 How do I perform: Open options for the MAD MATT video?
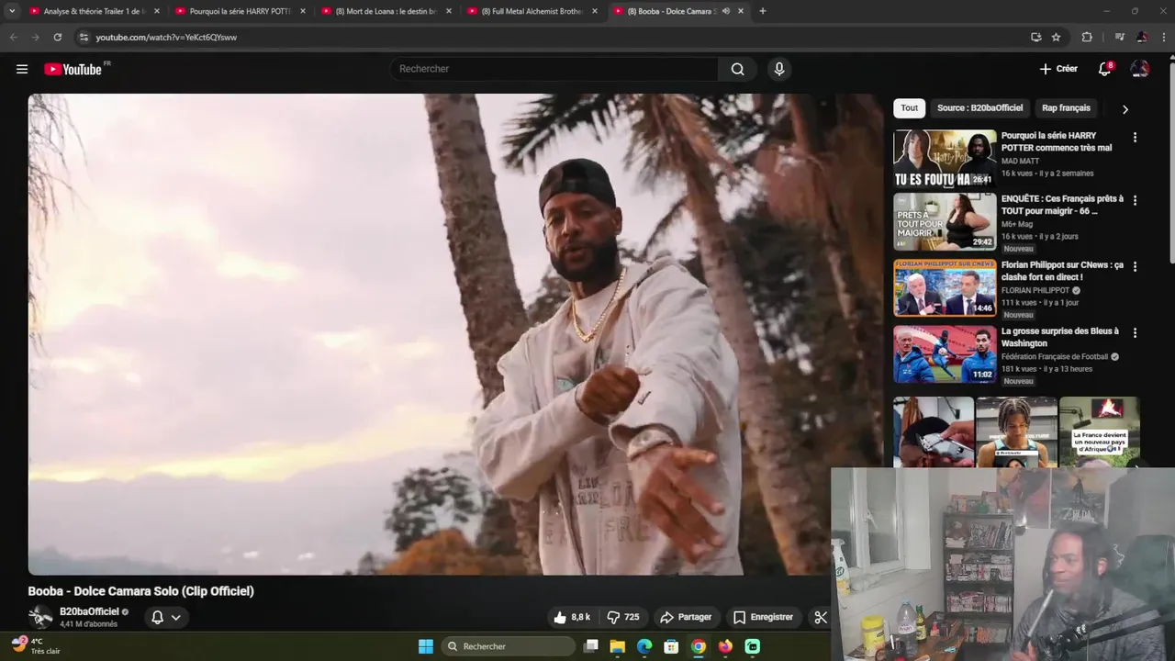pyautogui.click(x=1135, y=137)
